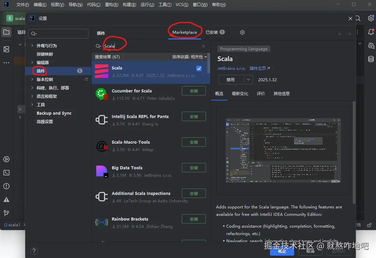Image resolution: width=376 pixels, height=258 pixels.
Task: Click the Search Everywhere magnifier icon
Action: [358, 19]
